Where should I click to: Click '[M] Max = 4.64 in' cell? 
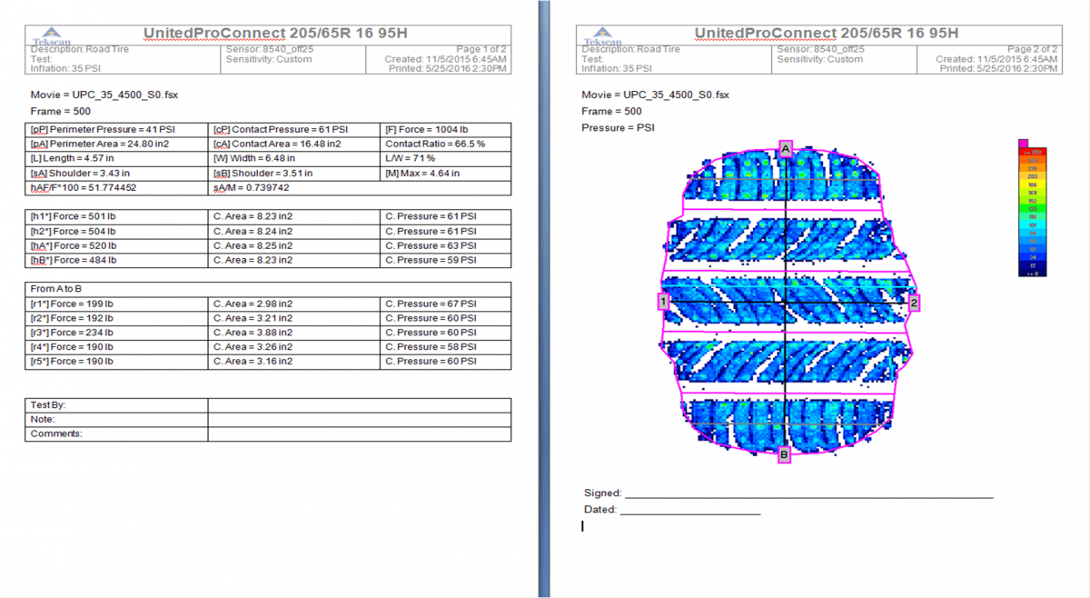(x=446, y=173)
